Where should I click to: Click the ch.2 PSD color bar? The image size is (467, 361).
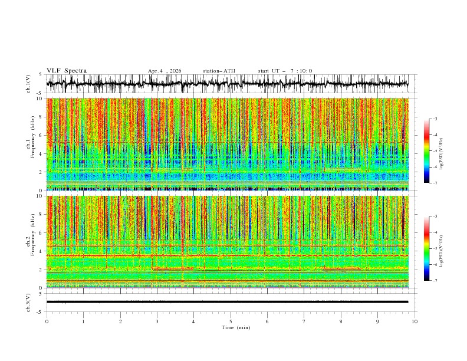click(x=427, y=248)
